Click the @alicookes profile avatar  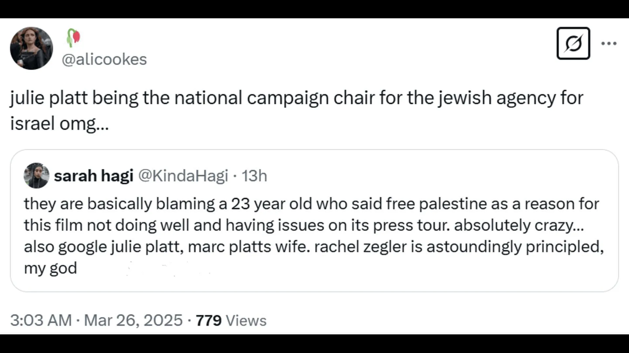point(31,48)
